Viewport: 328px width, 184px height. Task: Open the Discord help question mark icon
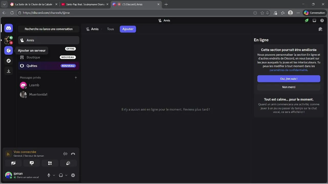pyautogui.click(x=322, y=20)
